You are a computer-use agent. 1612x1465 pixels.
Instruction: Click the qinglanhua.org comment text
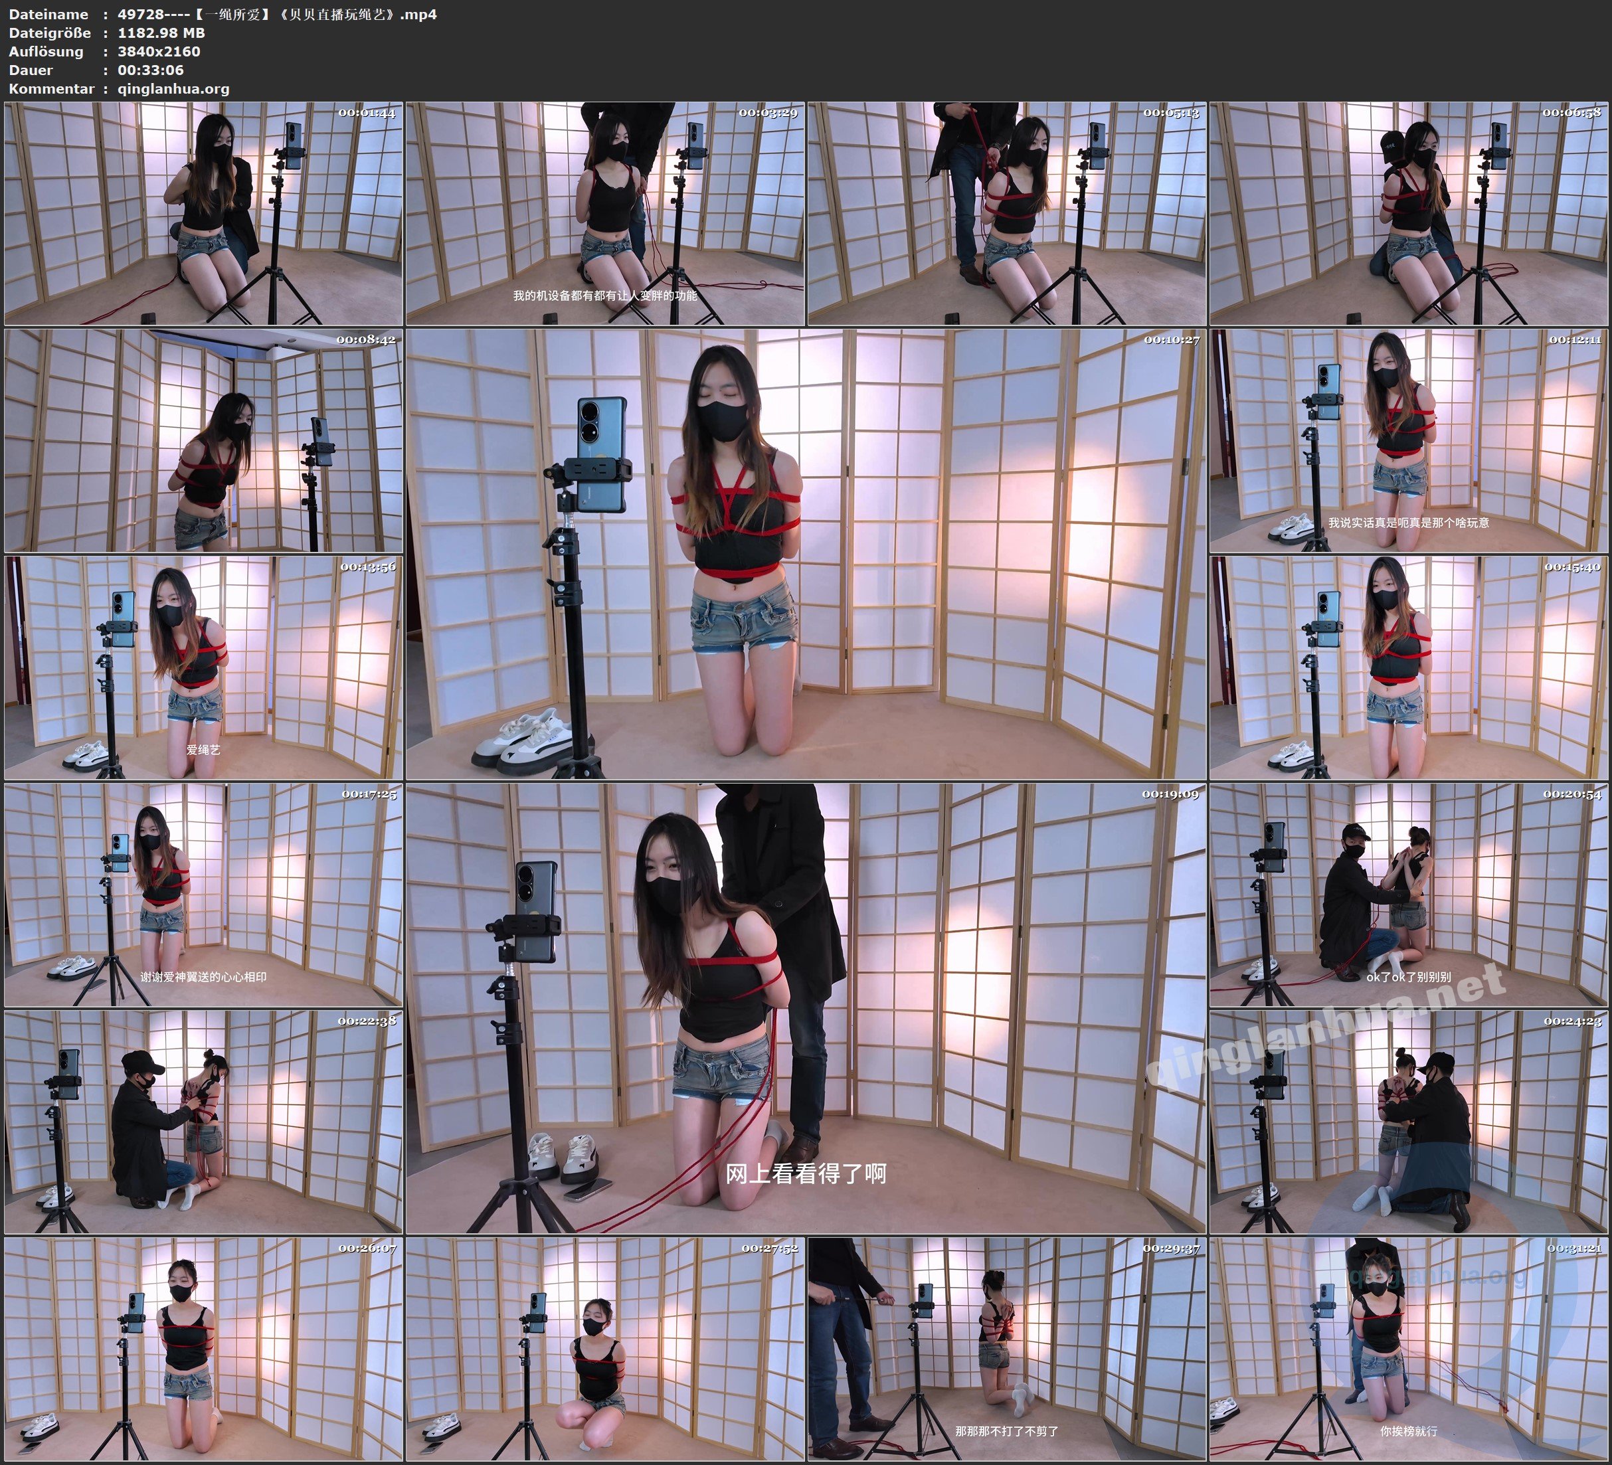click(173, 89)
